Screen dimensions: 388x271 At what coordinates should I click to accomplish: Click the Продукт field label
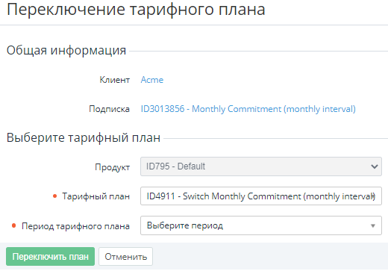point(113,167)
